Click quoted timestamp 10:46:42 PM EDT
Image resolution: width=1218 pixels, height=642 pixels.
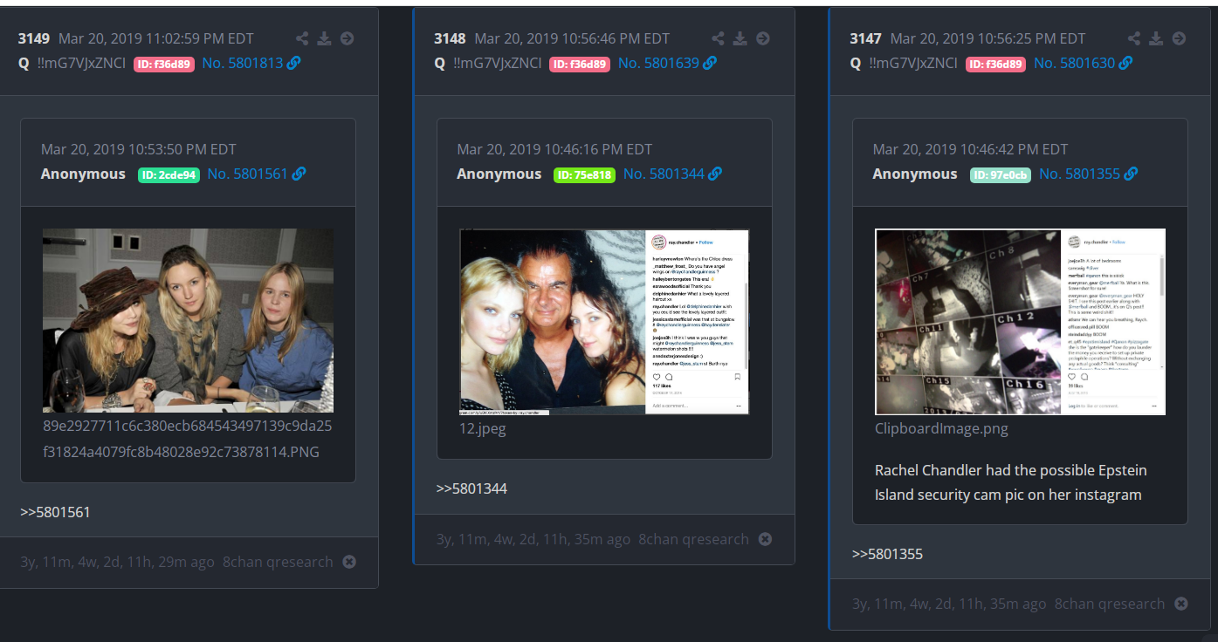970,149
